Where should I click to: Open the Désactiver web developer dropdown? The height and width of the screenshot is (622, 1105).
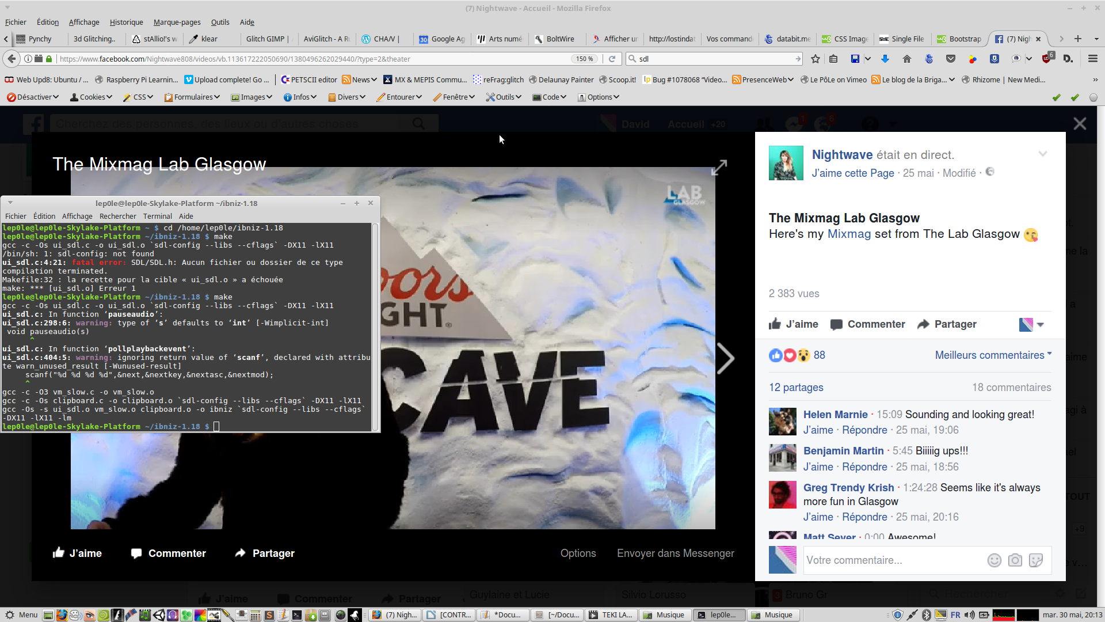33,97
